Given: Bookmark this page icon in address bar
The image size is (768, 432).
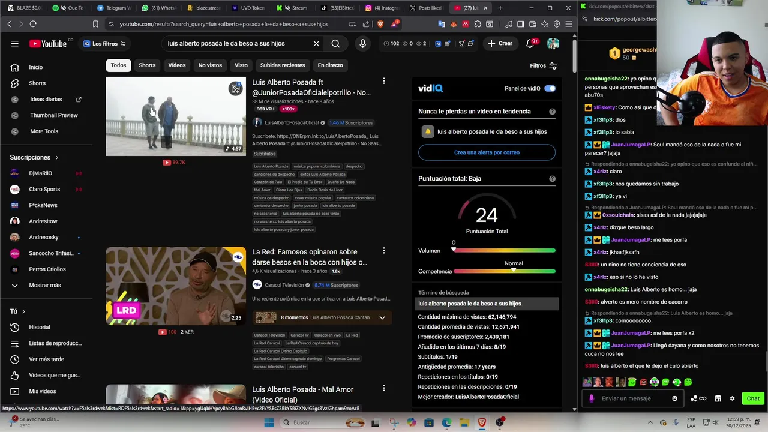Looking at the screenshot, I should click(95, 24).
